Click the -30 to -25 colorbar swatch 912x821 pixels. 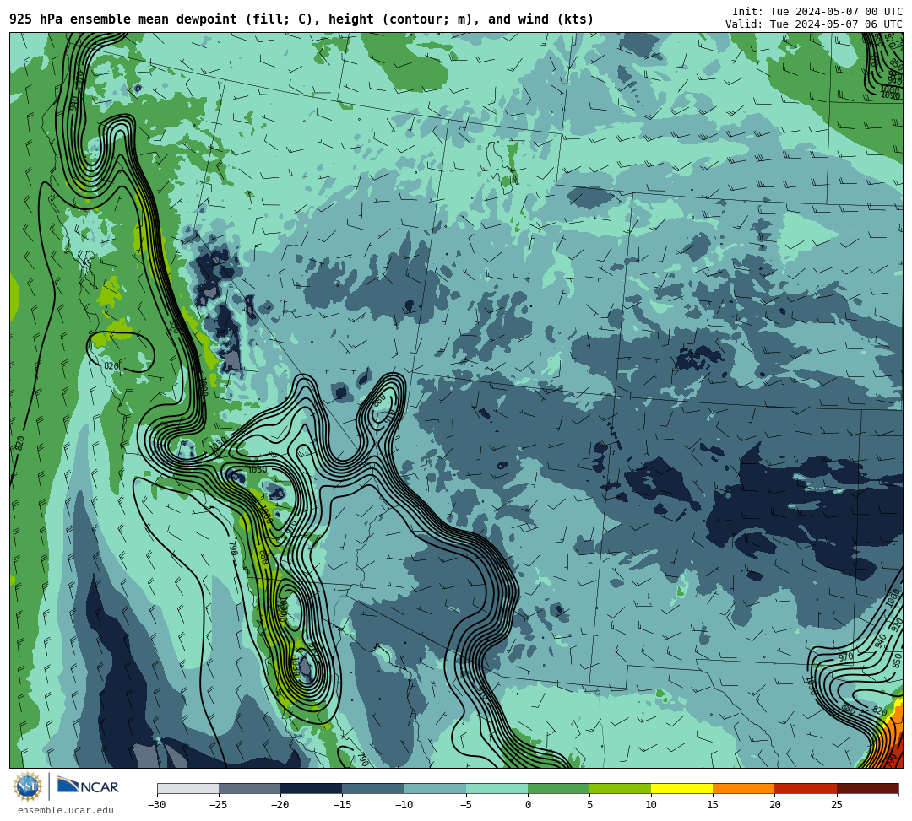(x=187, y=788)
